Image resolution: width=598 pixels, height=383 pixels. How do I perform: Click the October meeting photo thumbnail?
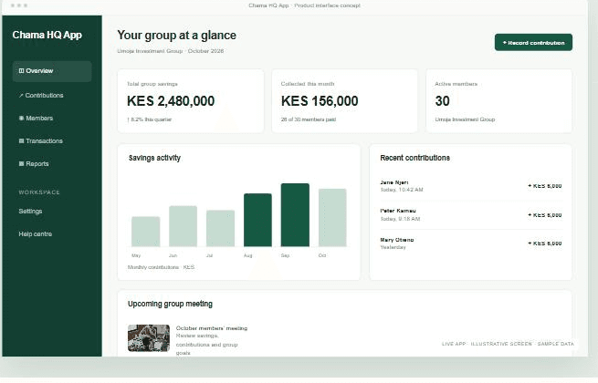pyautogui.click(x=149, y=338)
